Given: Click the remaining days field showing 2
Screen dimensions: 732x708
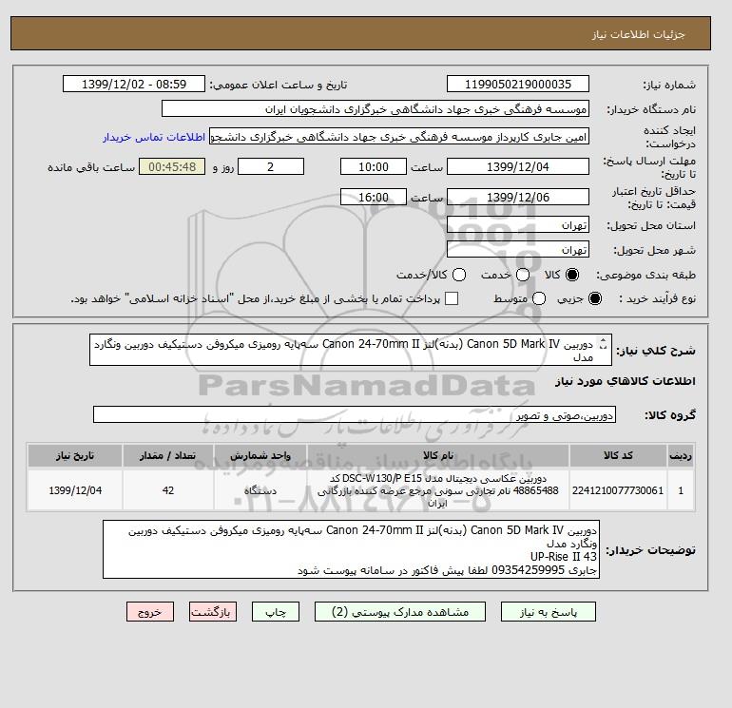Looking at the screenshot, I should (x=271, y=166).
